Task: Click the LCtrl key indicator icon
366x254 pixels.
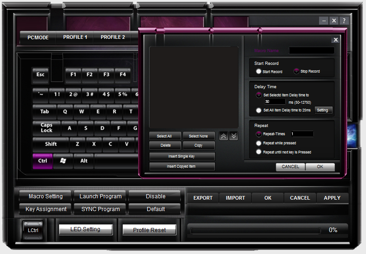Action: pyautogui.click(x=33, y=230)
